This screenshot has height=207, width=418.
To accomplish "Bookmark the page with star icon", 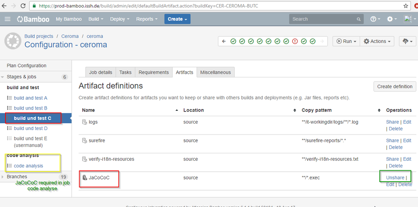I will click(x=406, y=5).
